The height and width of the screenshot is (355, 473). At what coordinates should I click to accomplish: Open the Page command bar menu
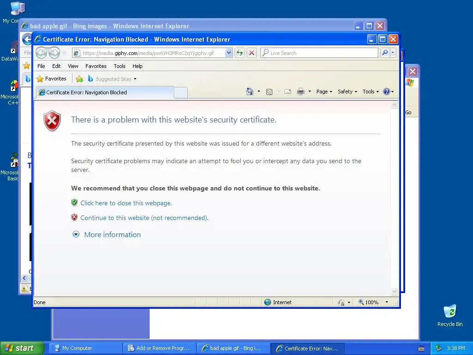pyautogui.click(x=324, y=92)
